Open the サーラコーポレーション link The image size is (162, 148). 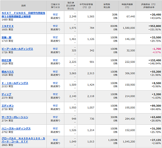click(x=15, y=117)
